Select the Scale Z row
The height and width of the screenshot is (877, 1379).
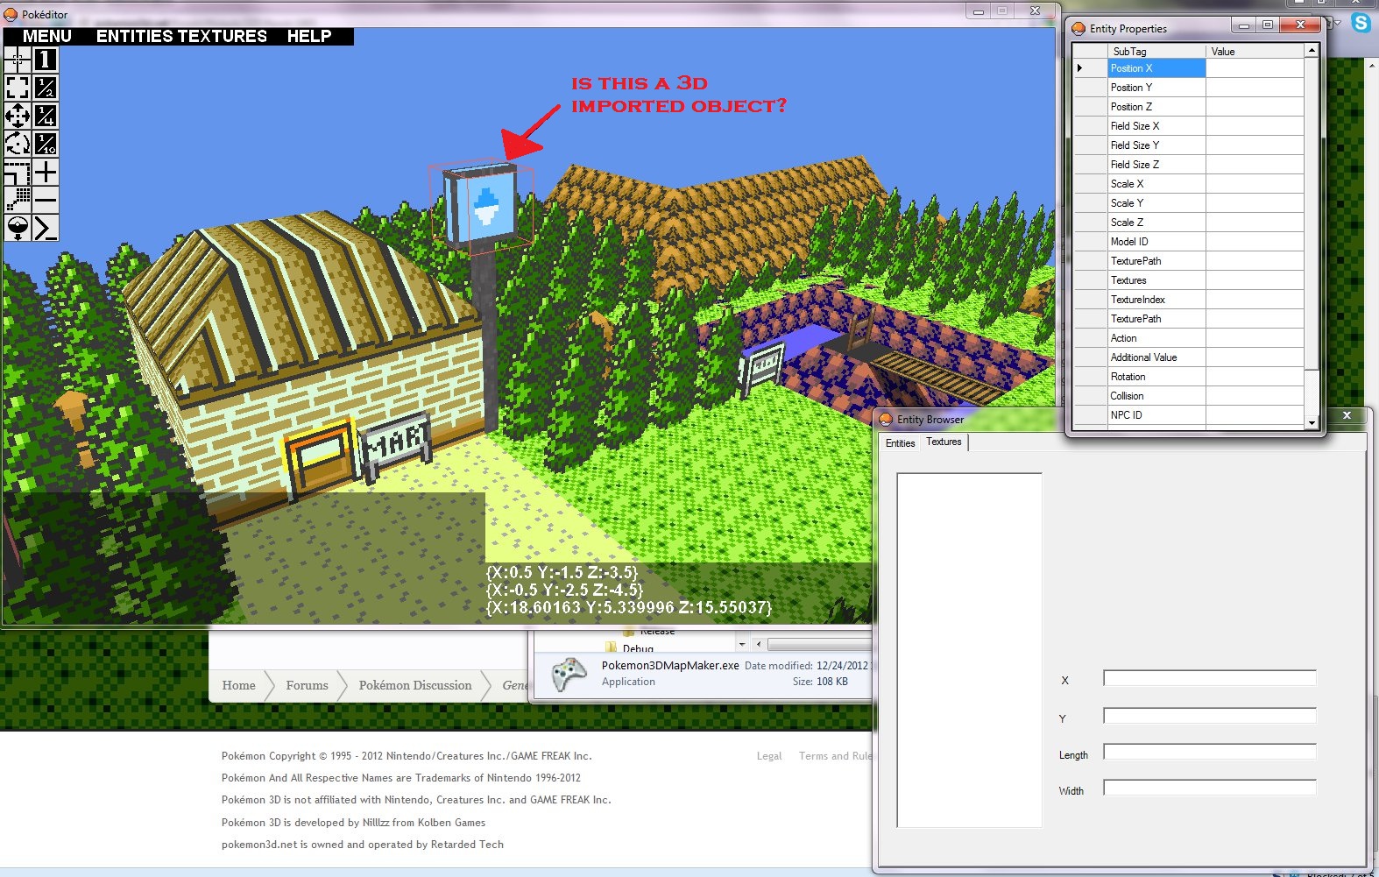(1188, 223)
